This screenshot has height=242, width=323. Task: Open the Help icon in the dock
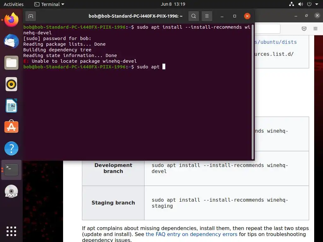[11, 148]
